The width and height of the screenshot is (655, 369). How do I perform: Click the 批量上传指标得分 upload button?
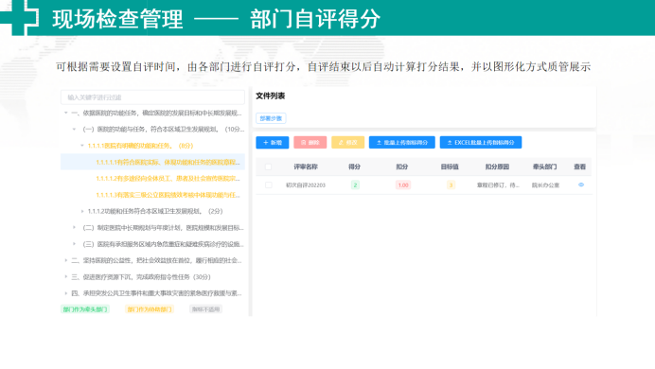click(402, 142)
